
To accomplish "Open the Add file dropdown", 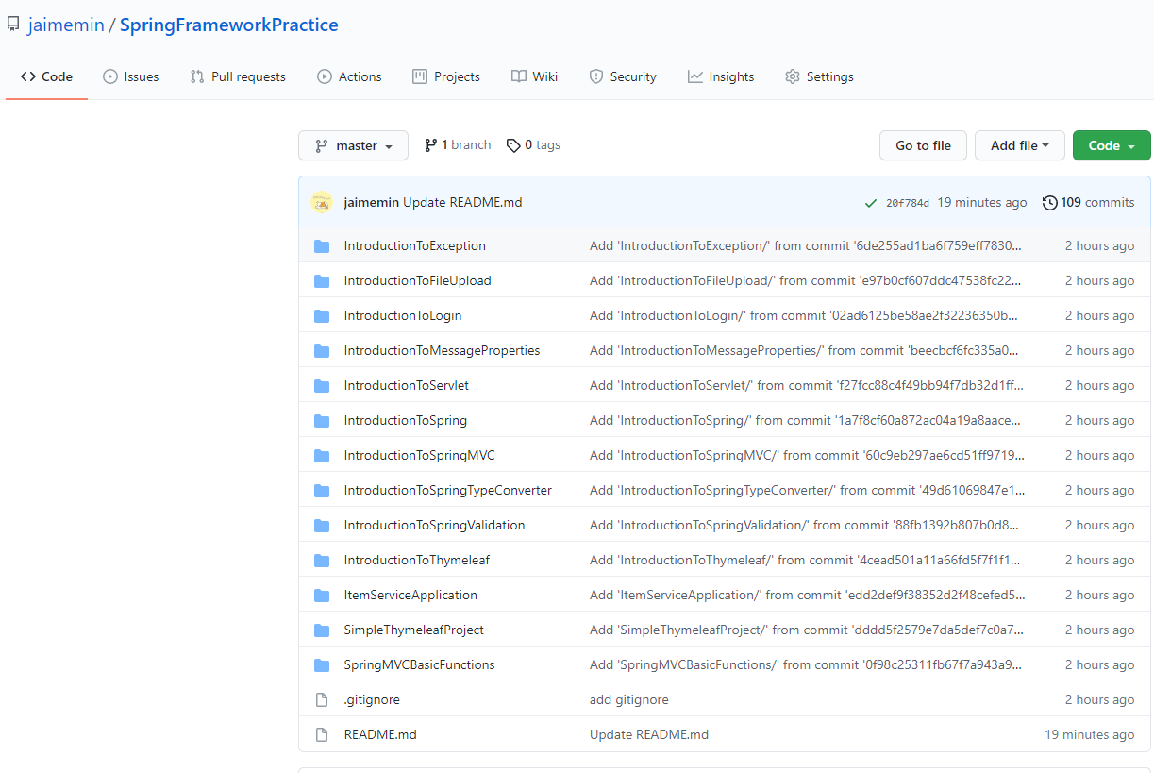I will (x=1019, y=145).
